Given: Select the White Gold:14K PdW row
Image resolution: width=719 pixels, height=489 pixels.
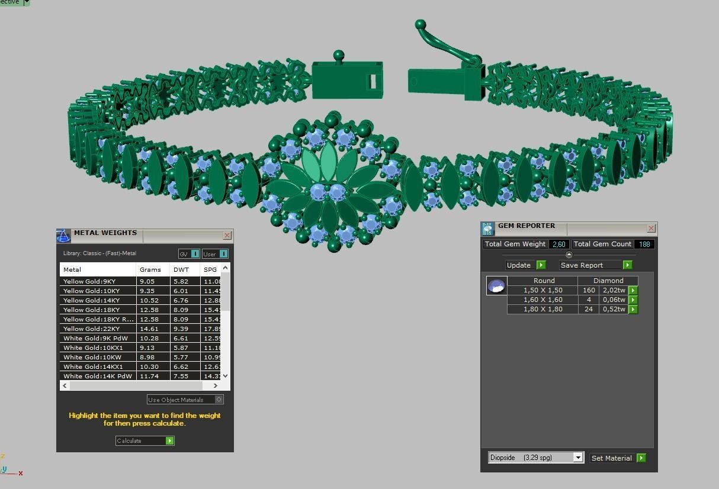Looking at the screenshot, I should coord(140,376).
